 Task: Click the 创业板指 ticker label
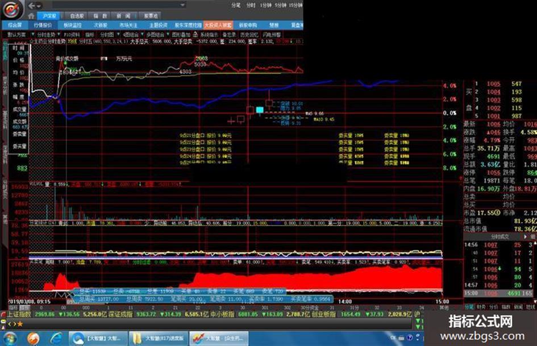[x=323, y=314]
